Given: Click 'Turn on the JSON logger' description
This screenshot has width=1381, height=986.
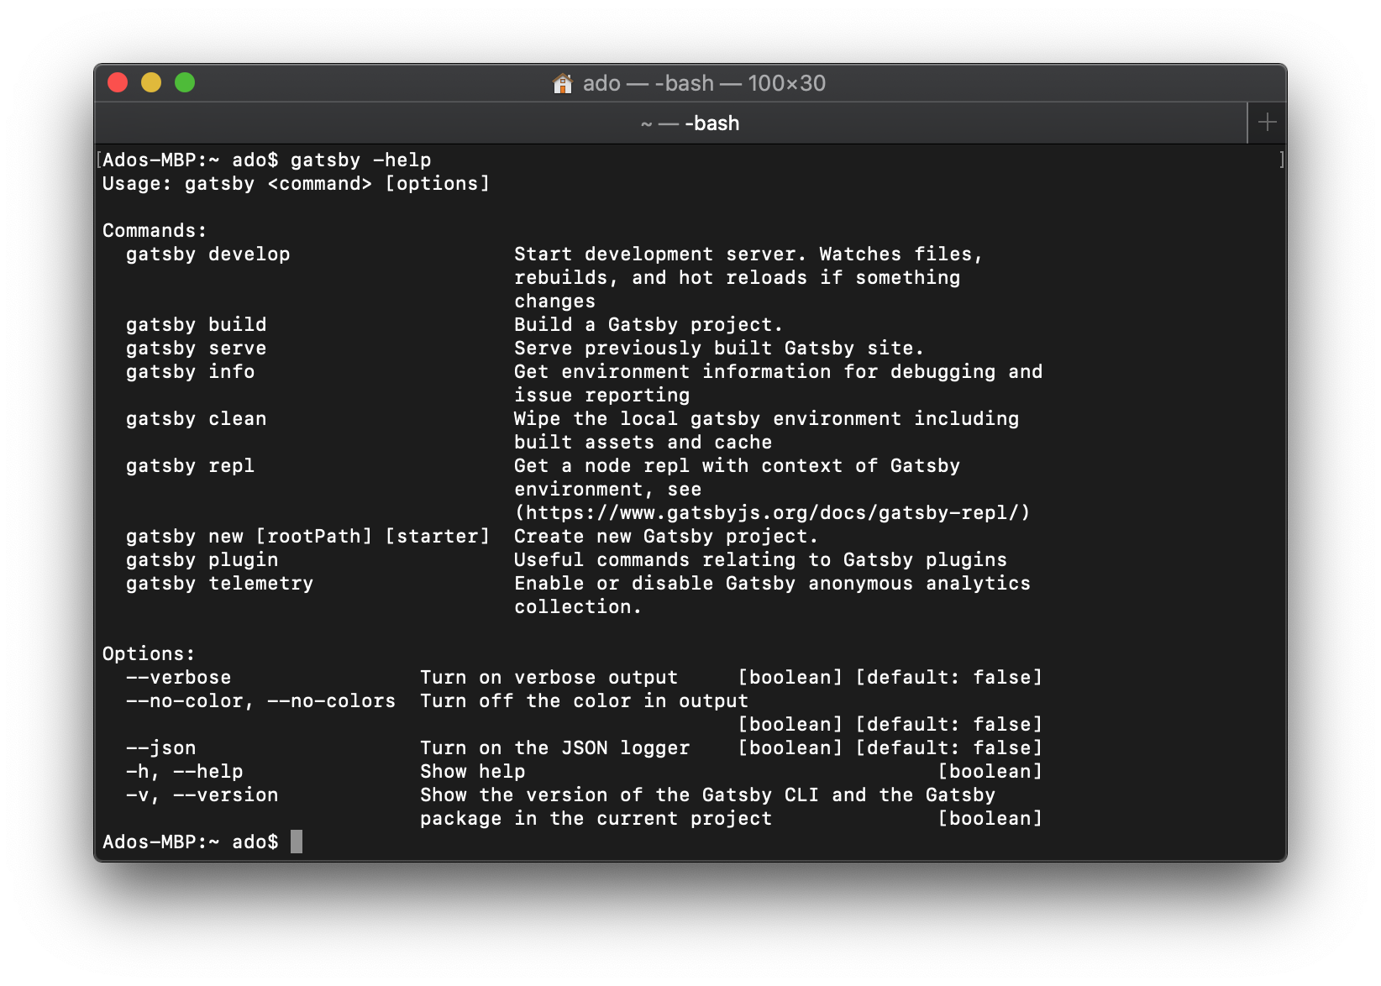Looking at the screenshot, I should point(554,747).
